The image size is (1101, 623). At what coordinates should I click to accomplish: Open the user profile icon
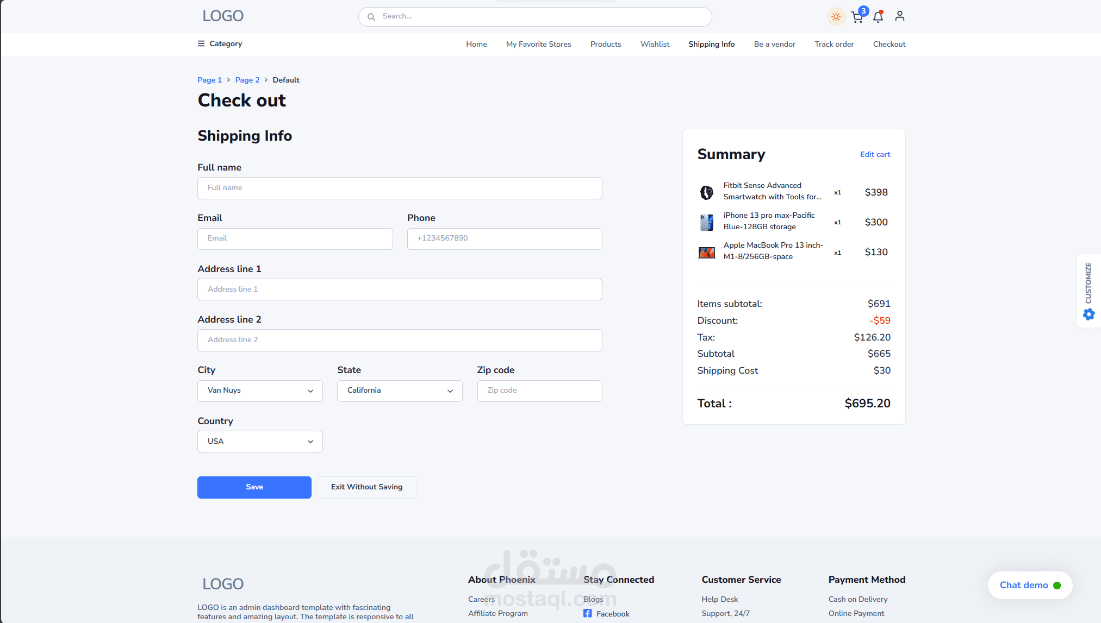[900, 16]
